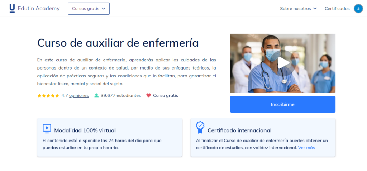367x171 pixels.
Task: Select the Modalidad 100% virtual heading
Action: 85,130
